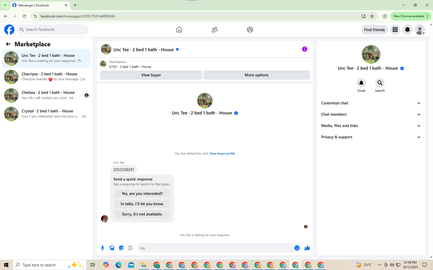Open the account profile avatar menu
Viewport: 433px width, 270px height.
(420, 30)
